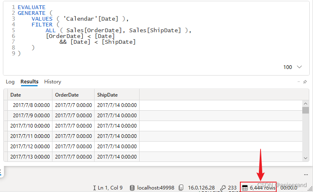Click line number 9 in the editor gutter
This screenshot has width=313, height=192.
point(13,53)
